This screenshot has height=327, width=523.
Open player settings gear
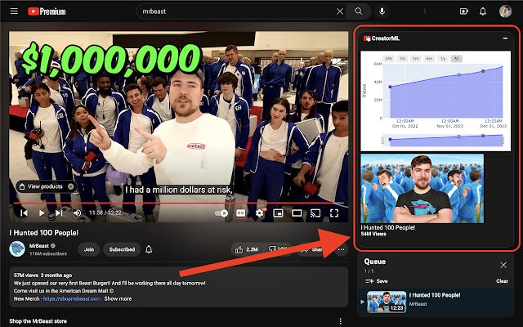pos(260,213)
